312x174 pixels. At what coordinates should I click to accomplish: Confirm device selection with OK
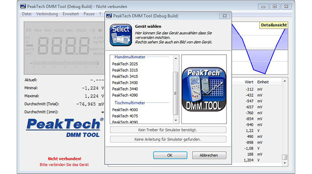coord(170,155)
